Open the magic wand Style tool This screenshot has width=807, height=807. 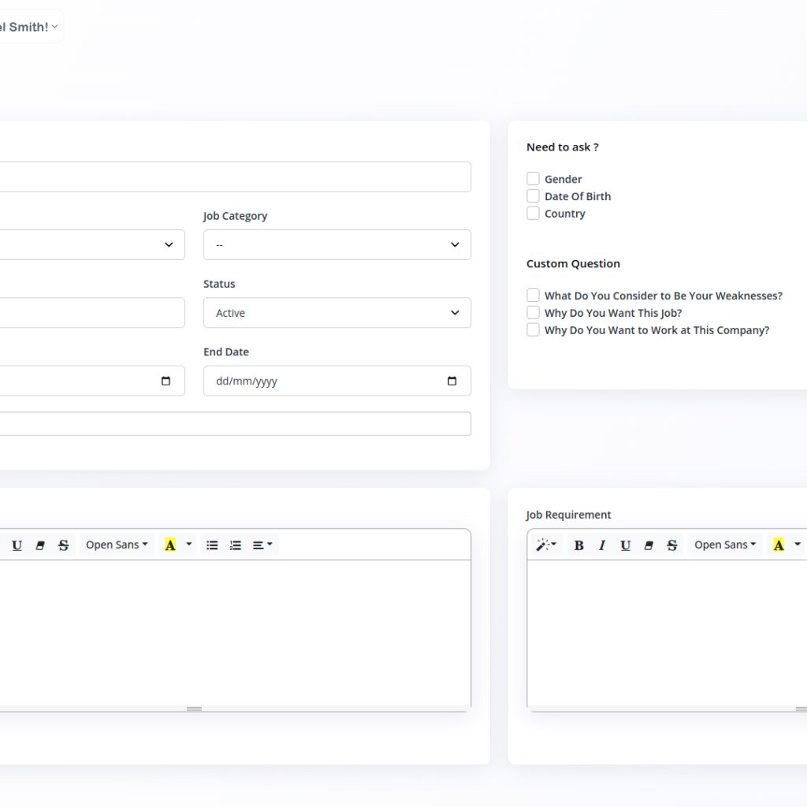pyautogui.click(x=545, y=545)
